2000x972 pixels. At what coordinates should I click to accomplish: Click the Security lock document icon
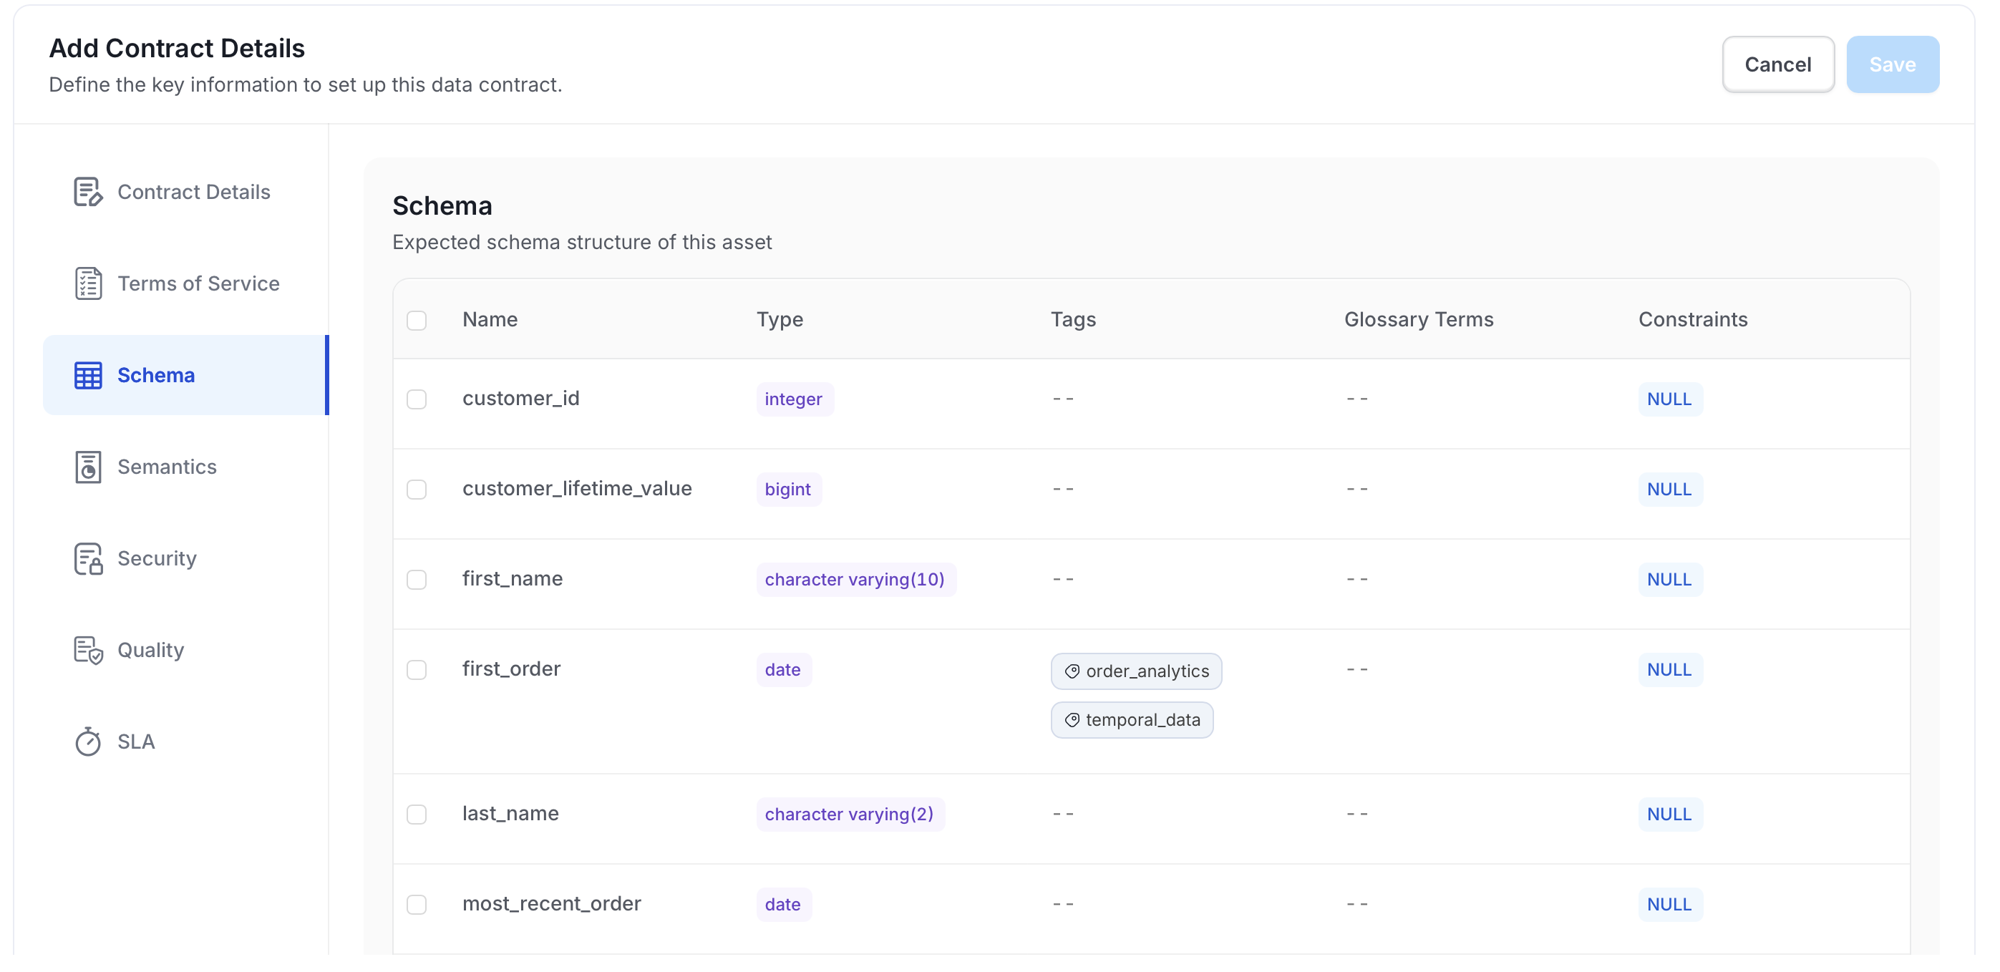[88, 558]
